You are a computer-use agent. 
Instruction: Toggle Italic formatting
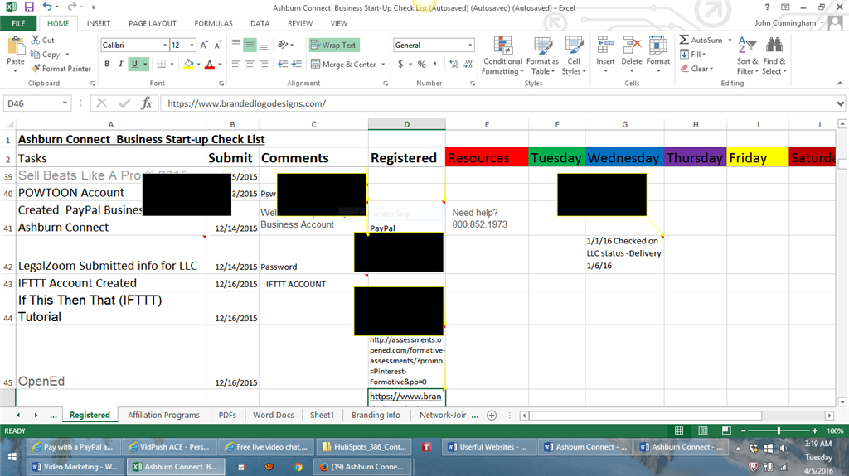pyautogui.click(x=121, y=64)
